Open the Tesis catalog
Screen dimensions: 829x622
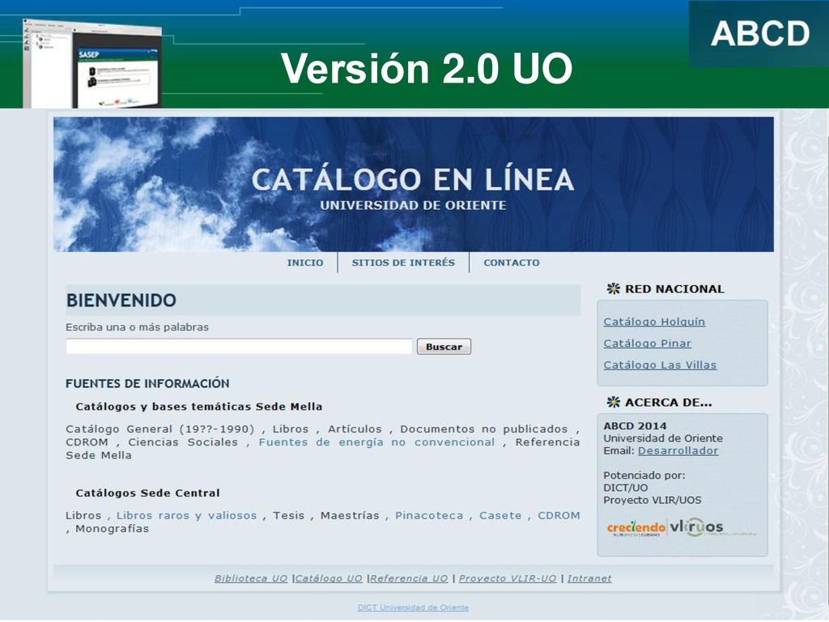coord(289,516)
